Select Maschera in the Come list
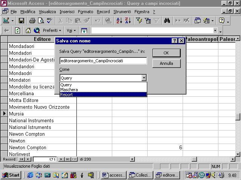 103,90
